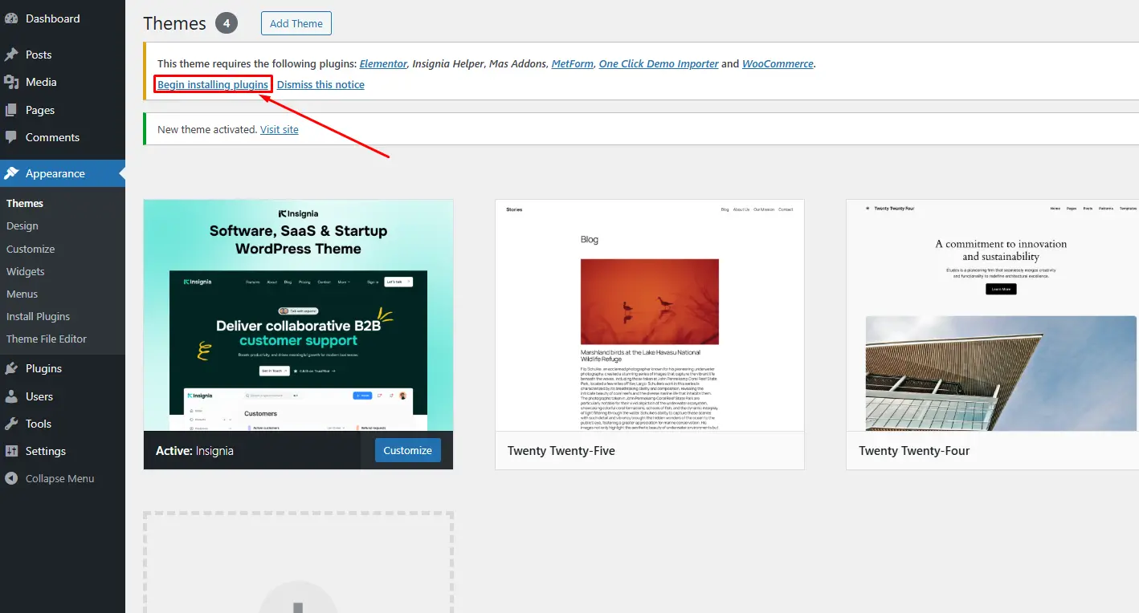Click the Tools wrench icon

tap(11, 424)
